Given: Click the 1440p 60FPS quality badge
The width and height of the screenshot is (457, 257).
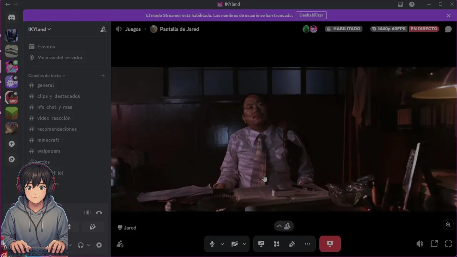Looking at the screenshot, I should pos(389,29).
